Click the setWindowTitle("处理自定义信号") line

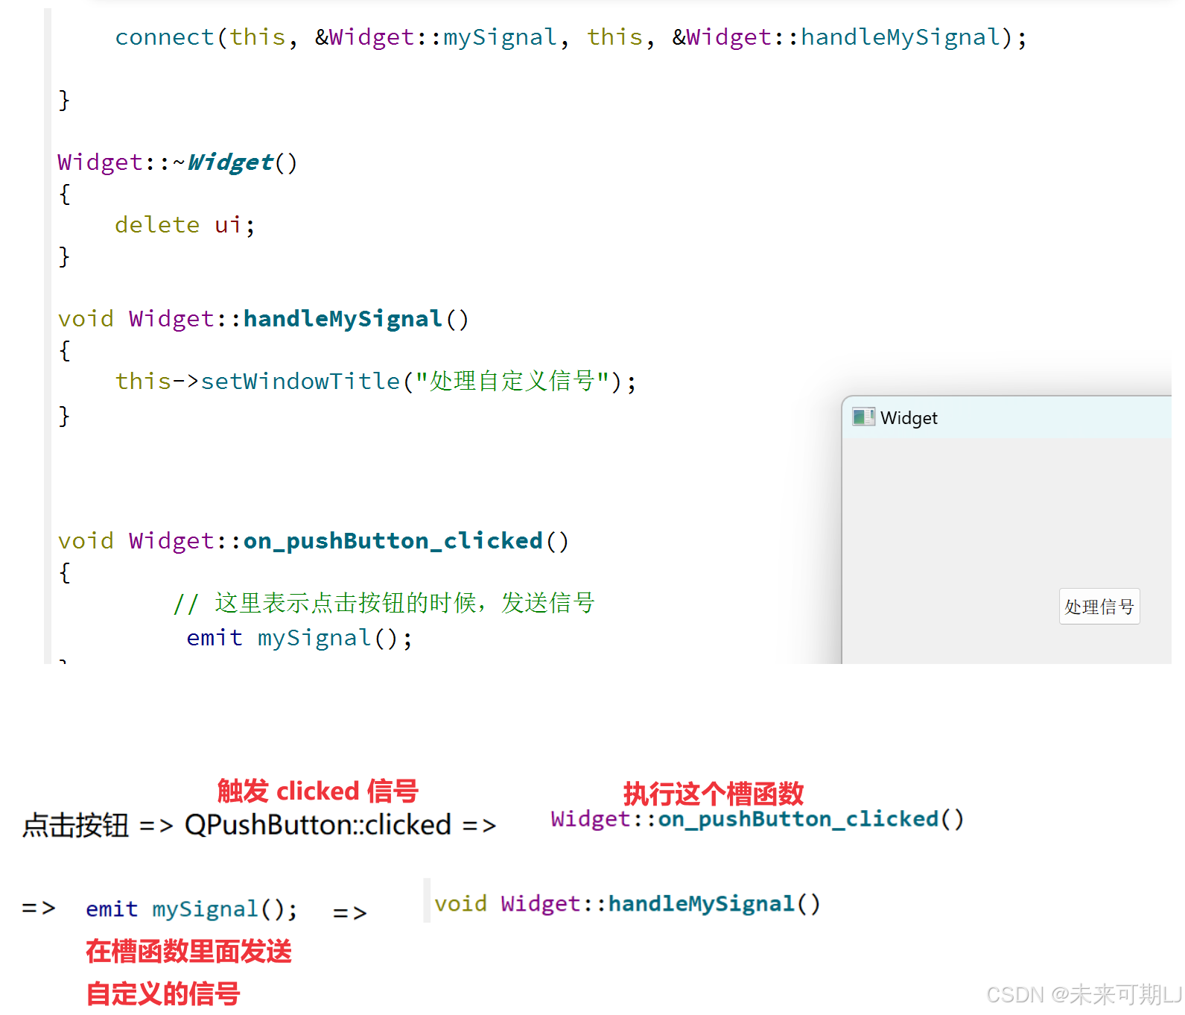pyautogui.click(x=375, y=382)
